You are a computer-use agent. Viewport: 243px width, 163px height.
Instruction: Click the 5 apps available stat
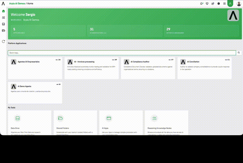48,31
